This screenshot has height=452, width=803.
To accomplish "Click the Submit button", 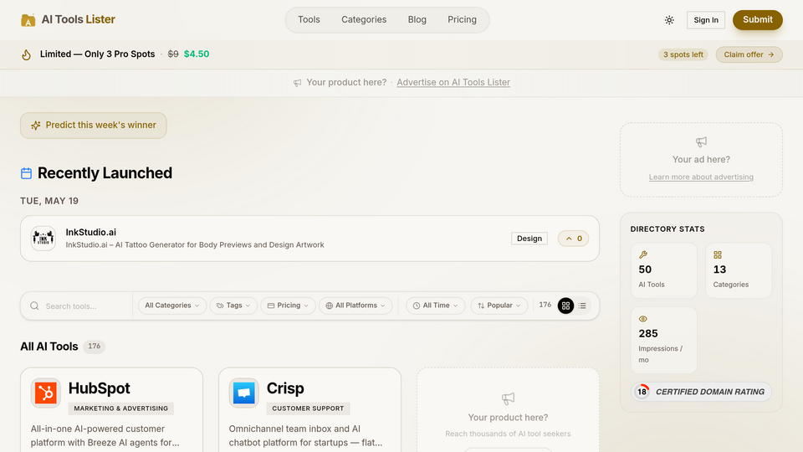I will coord(758,20).
